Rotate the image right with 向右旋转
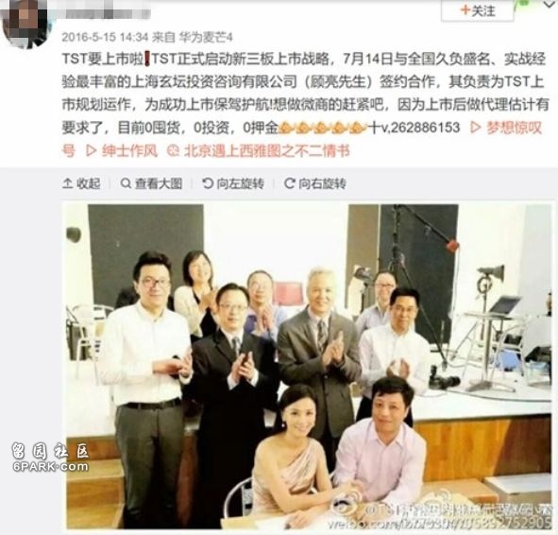 coord(315,183)
